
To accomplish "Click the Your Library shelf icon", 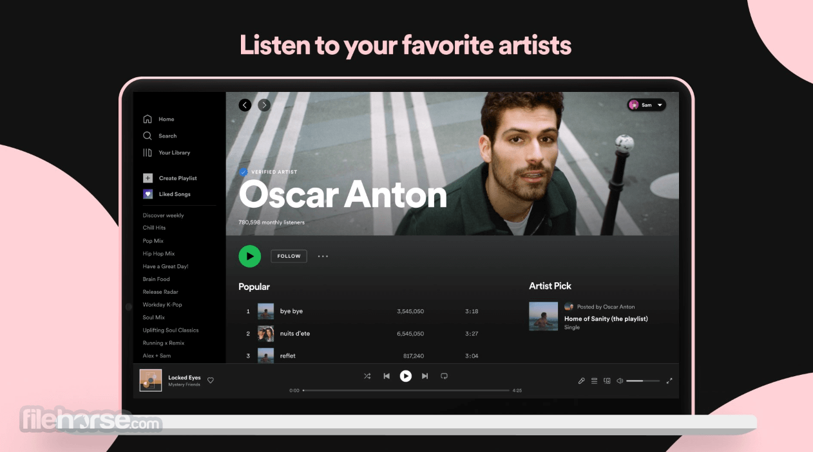I will tap(148, 152).
